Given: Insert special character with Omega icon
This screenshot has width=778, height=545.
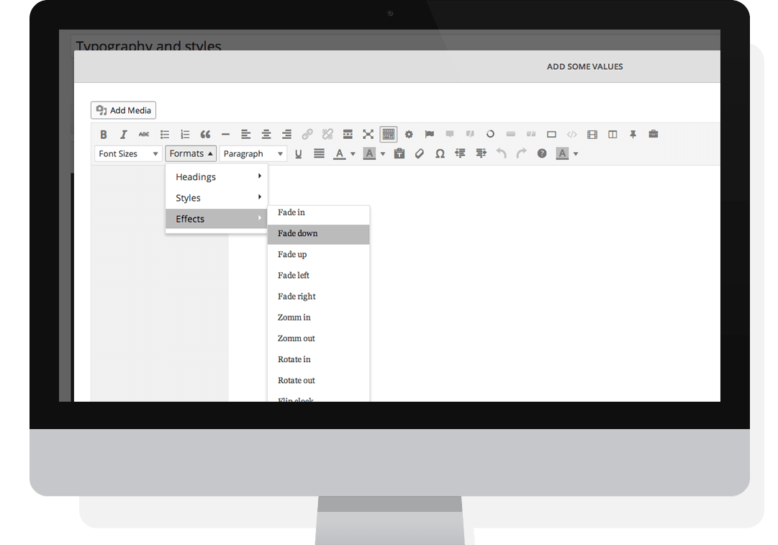Looking at the screenshot, I should [440, 154].
